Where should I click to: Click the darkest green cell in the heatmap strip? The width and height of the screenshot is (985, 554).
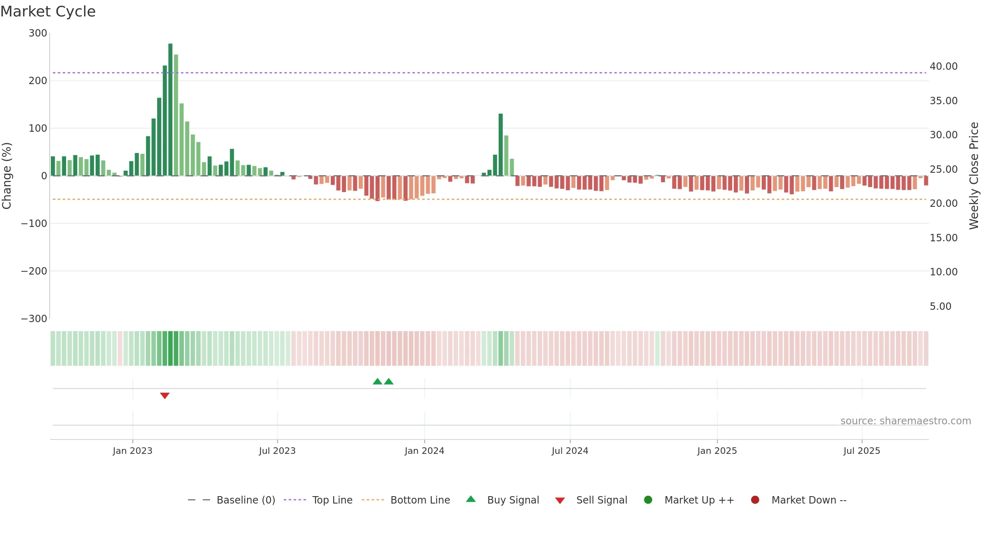click(170, 348)
